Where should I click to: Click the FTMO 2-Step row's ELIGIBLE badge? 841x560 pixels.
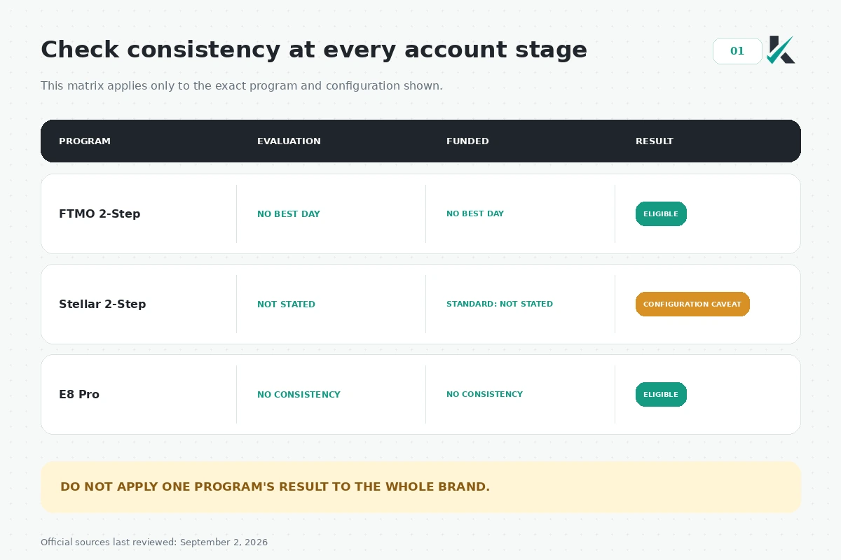tap(661, 213)
